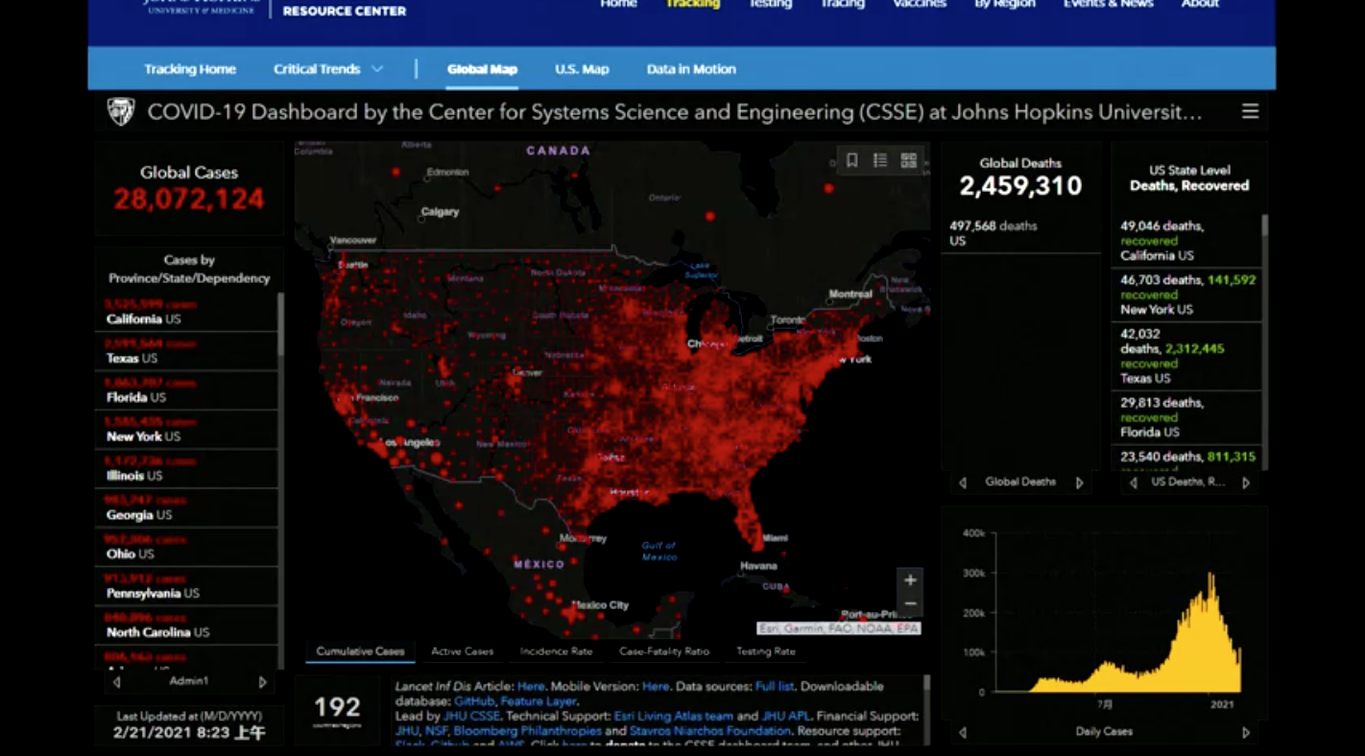Go to next US Deaths list panel
This screenshot has height=756, width=1365.
[x=1246, y=483]
